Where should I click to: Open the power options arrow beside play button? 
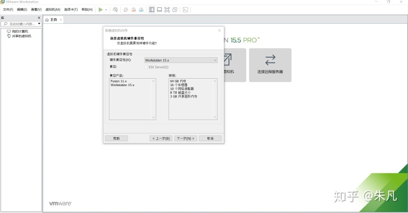[x=106, y=10]
